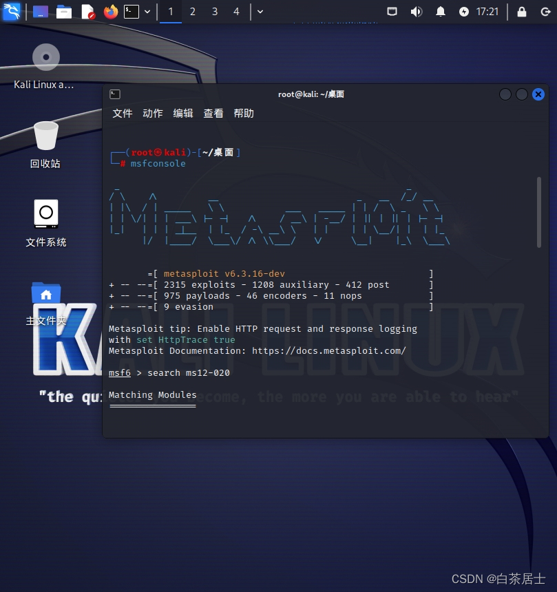Open the 文件 menu in terminal
Image resolution: width=557 pixels, height=592 pixels.
[123, 114]
